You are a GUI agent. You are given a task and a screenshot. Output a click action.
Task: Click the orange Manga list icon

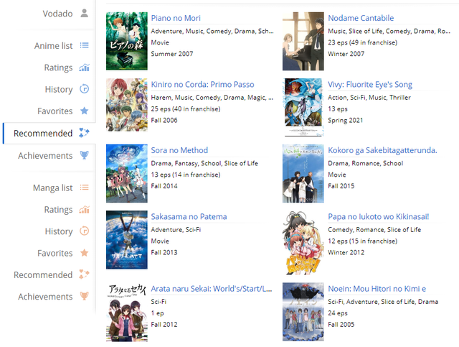[85, 188]
